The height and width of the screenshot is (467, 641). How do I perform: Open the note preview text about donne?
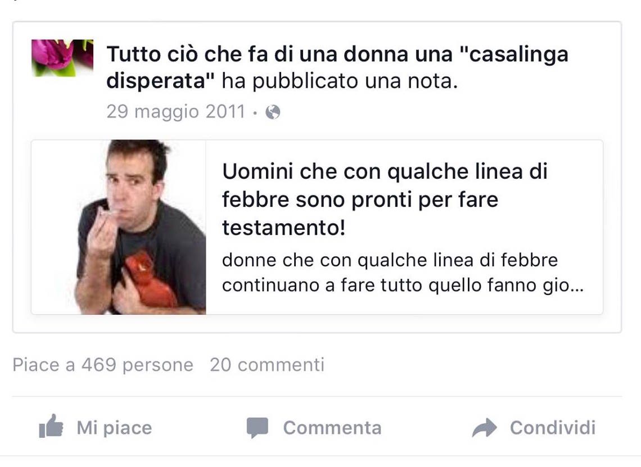(x=403, y=273)
